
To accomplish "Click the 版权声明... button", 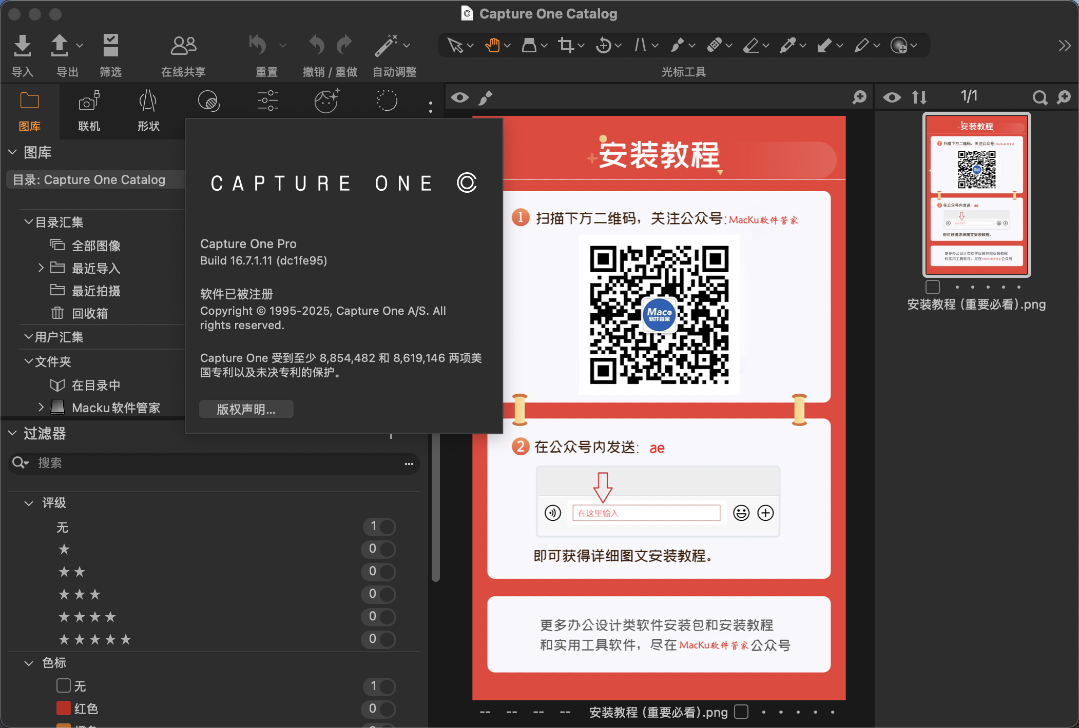I will click(x=246, y=409).
